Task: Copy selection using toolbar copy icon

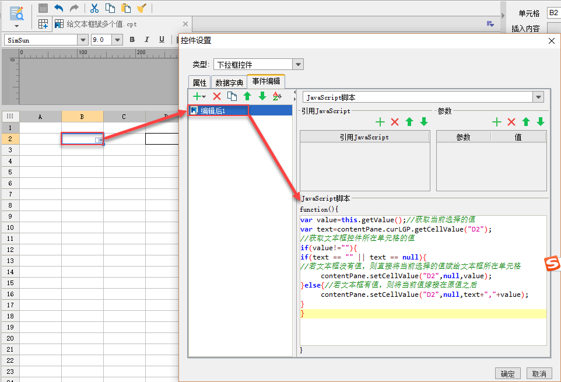Action: tap(110, 8)
